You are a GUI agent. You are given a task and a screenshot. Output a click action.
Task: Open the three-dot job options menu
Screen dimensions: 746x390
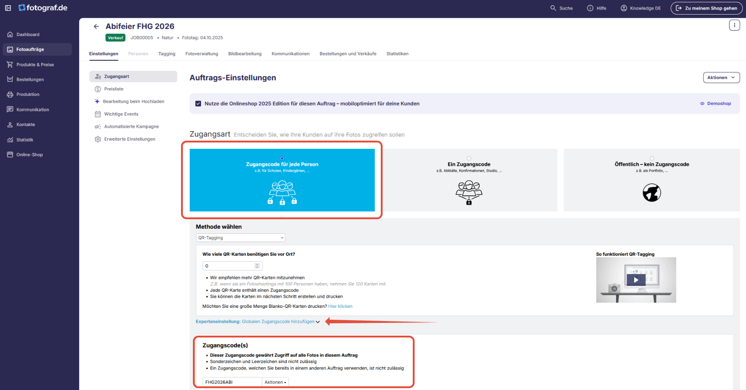[x=734, y=25]
